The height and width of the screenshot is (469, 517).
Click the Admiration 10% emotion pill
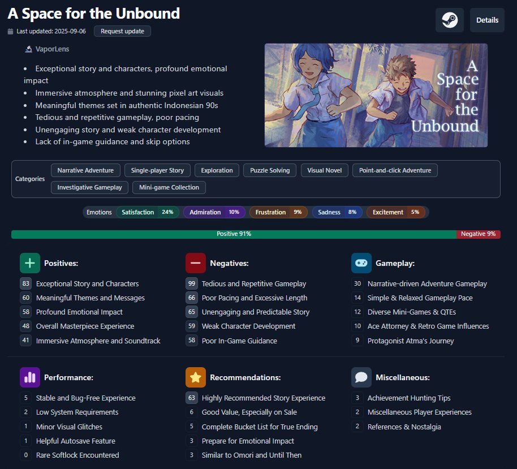(214, 212)
